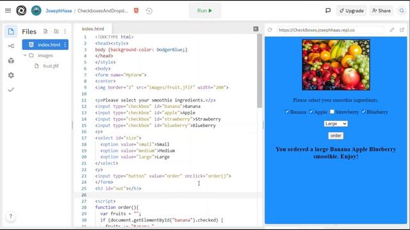Open the Settings gear sidebar icon

[11, 75]
